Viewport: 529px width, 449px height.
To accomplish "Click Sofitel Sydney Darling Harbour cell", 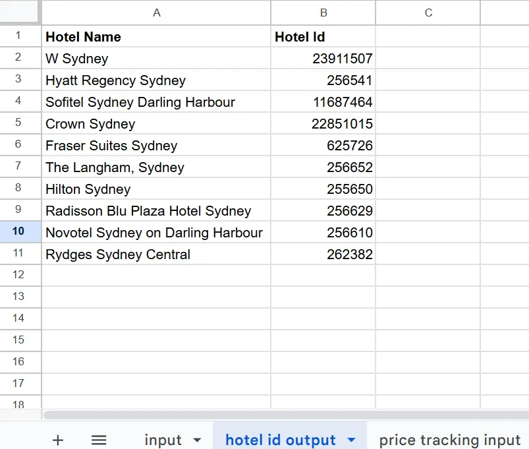I will point(156,102).
